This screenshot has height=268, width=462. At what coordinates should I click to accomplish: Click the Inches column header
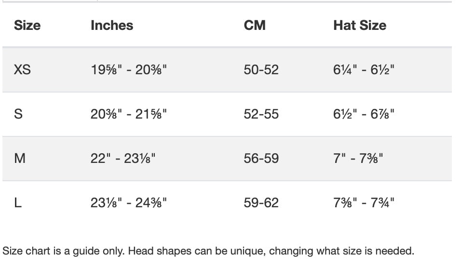coord(112,26)
